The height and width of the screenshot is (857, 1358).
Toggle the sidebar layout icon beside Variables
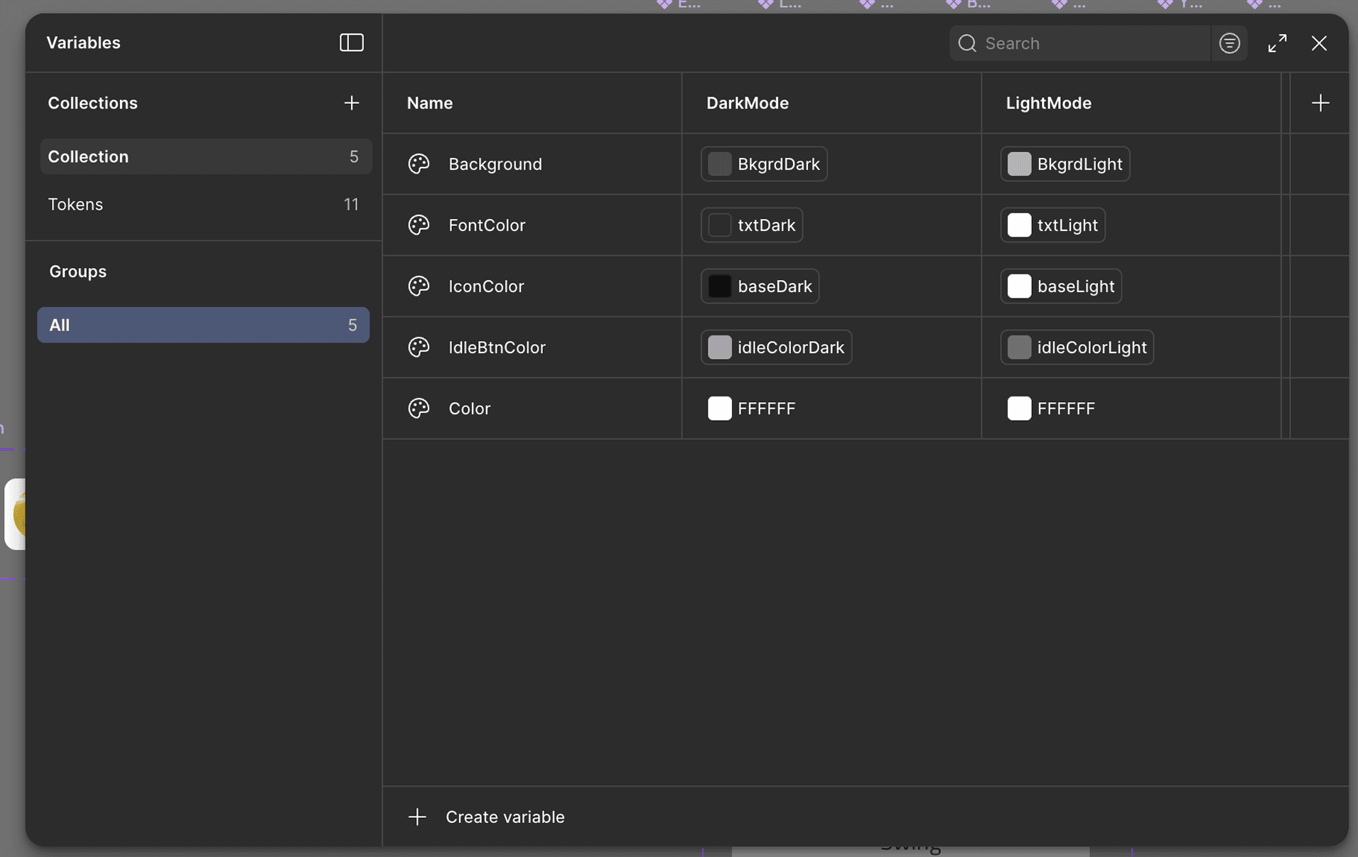tap(352, 43)
